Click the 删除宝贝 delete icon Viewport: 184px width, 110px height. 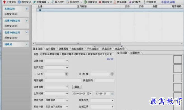pos(100,2)
